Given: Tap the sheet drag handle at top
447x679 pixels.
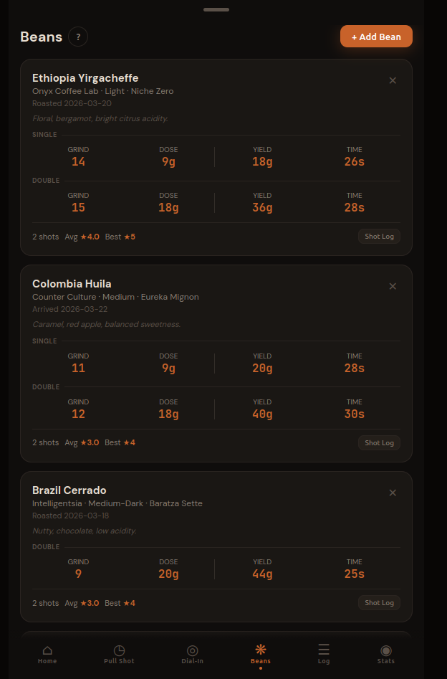Looking at the screenshot, I should pos(216,9).
